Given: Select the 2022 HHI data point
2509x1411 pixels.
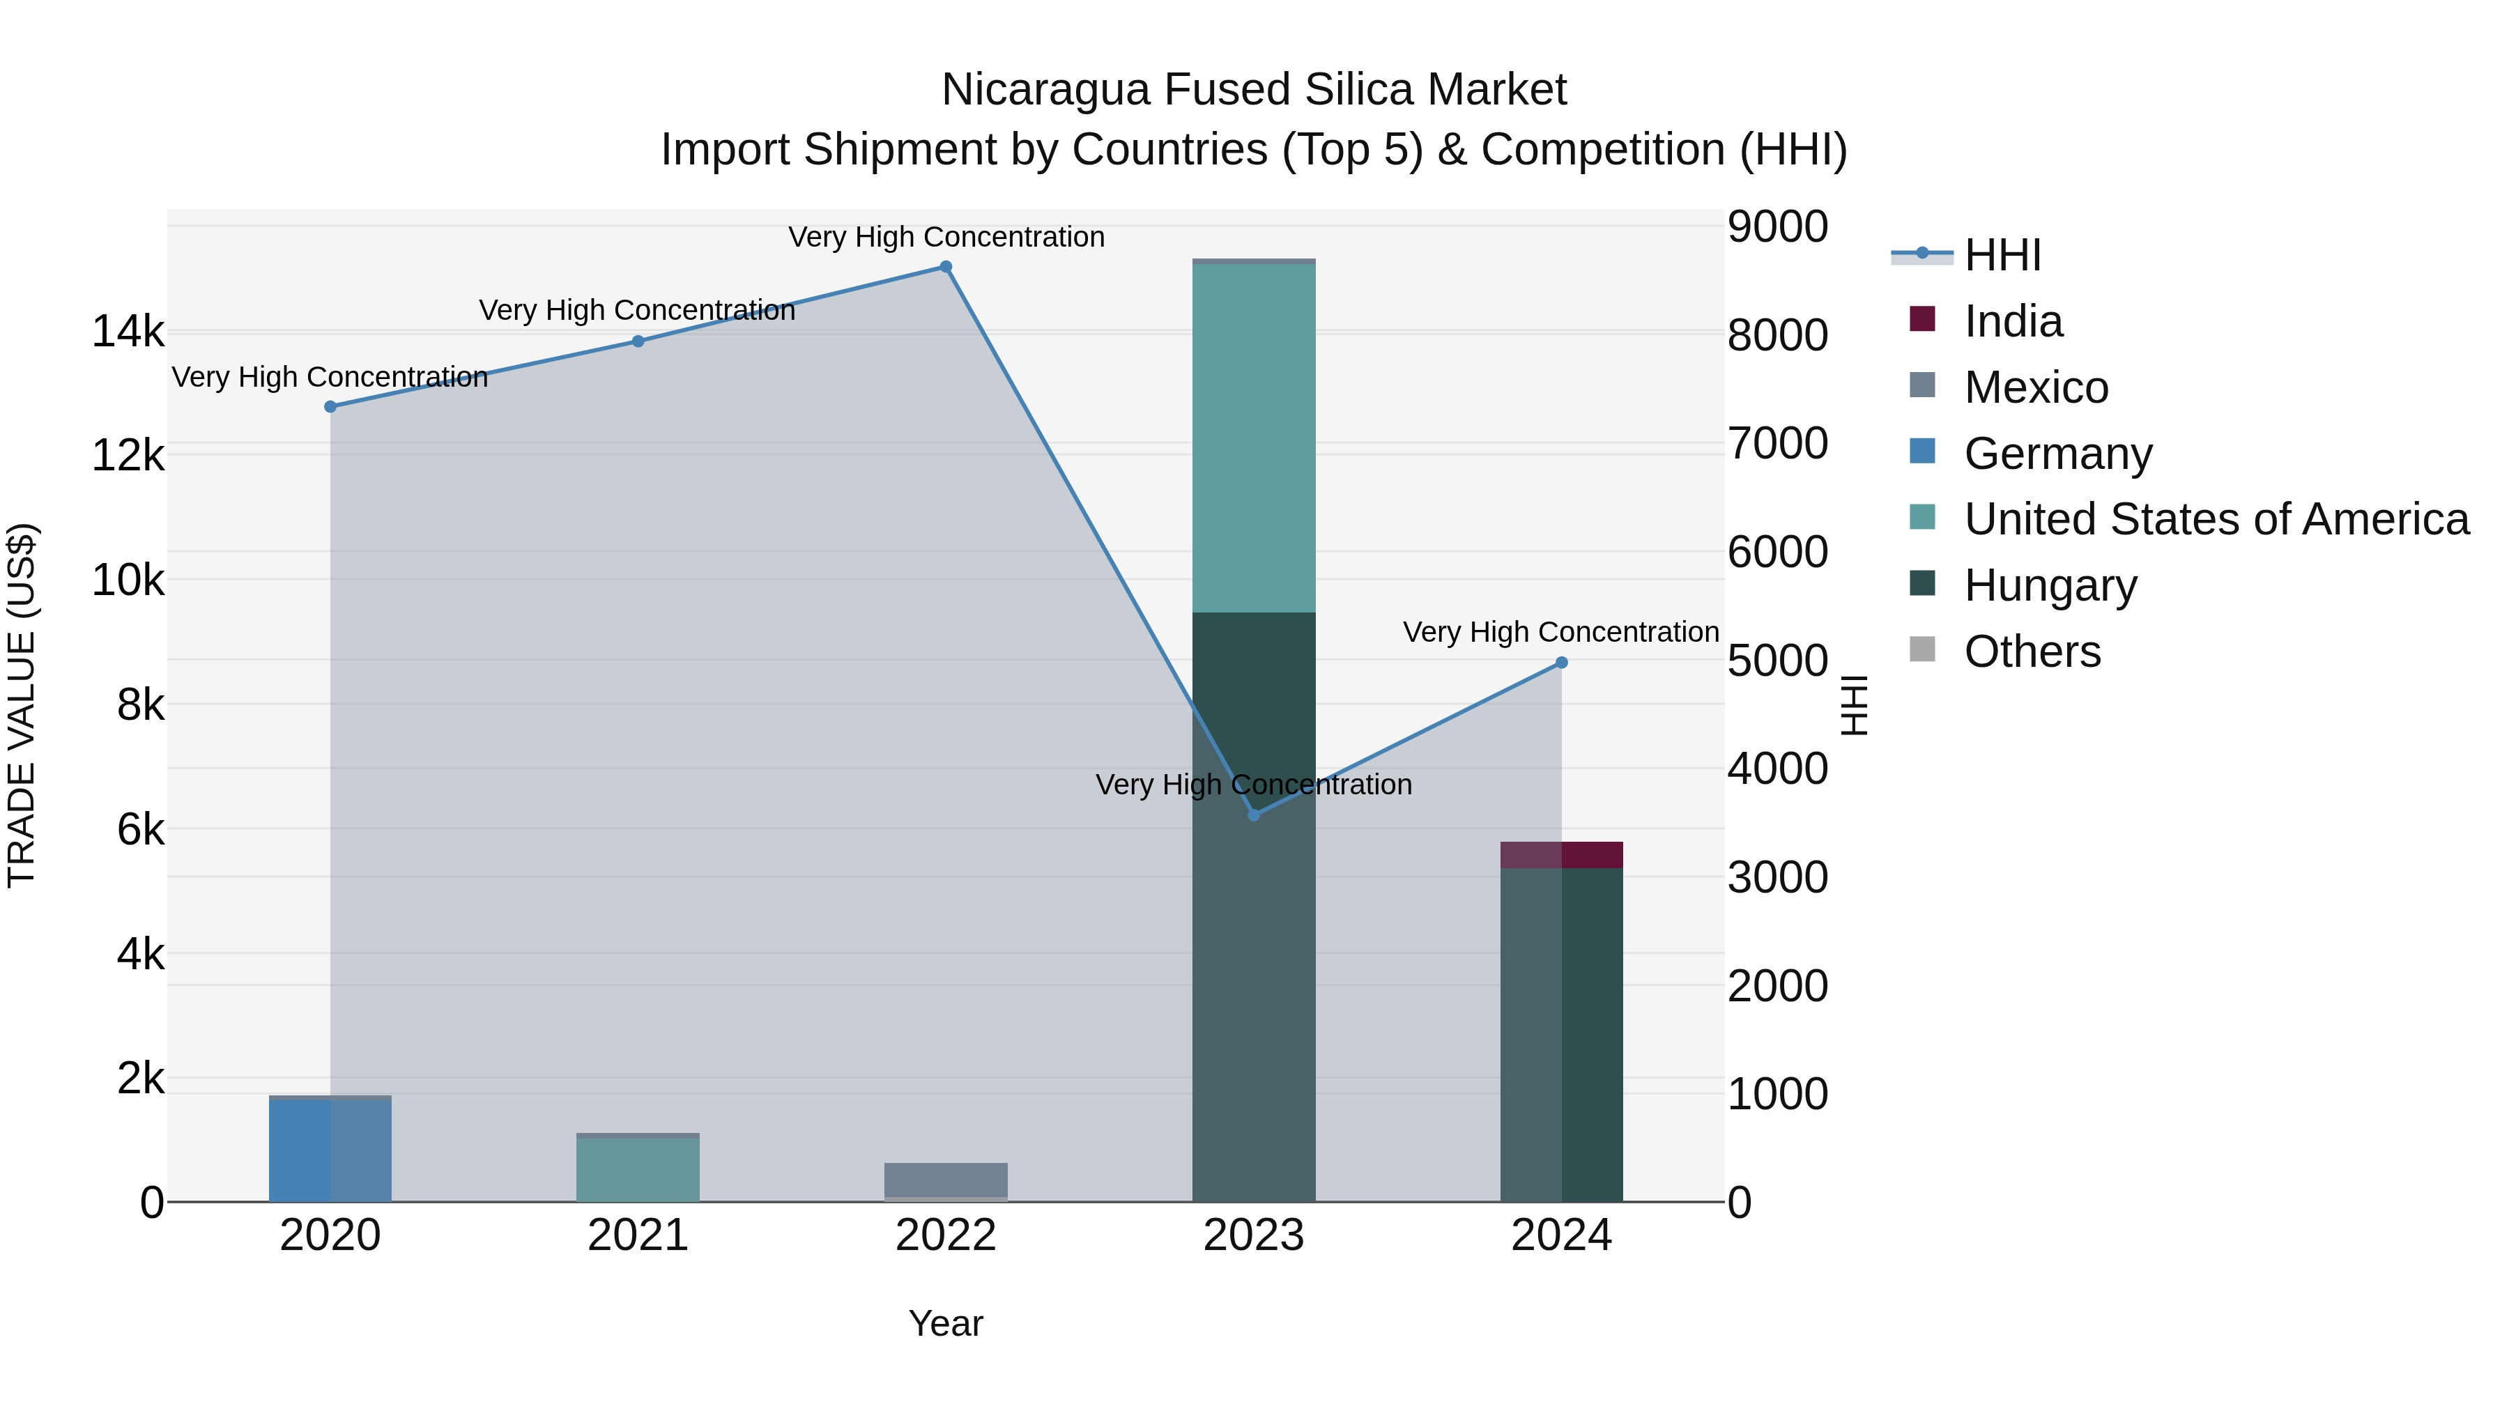Looking at the screenshot, I should pyautogui.click(x=946, y=267).
